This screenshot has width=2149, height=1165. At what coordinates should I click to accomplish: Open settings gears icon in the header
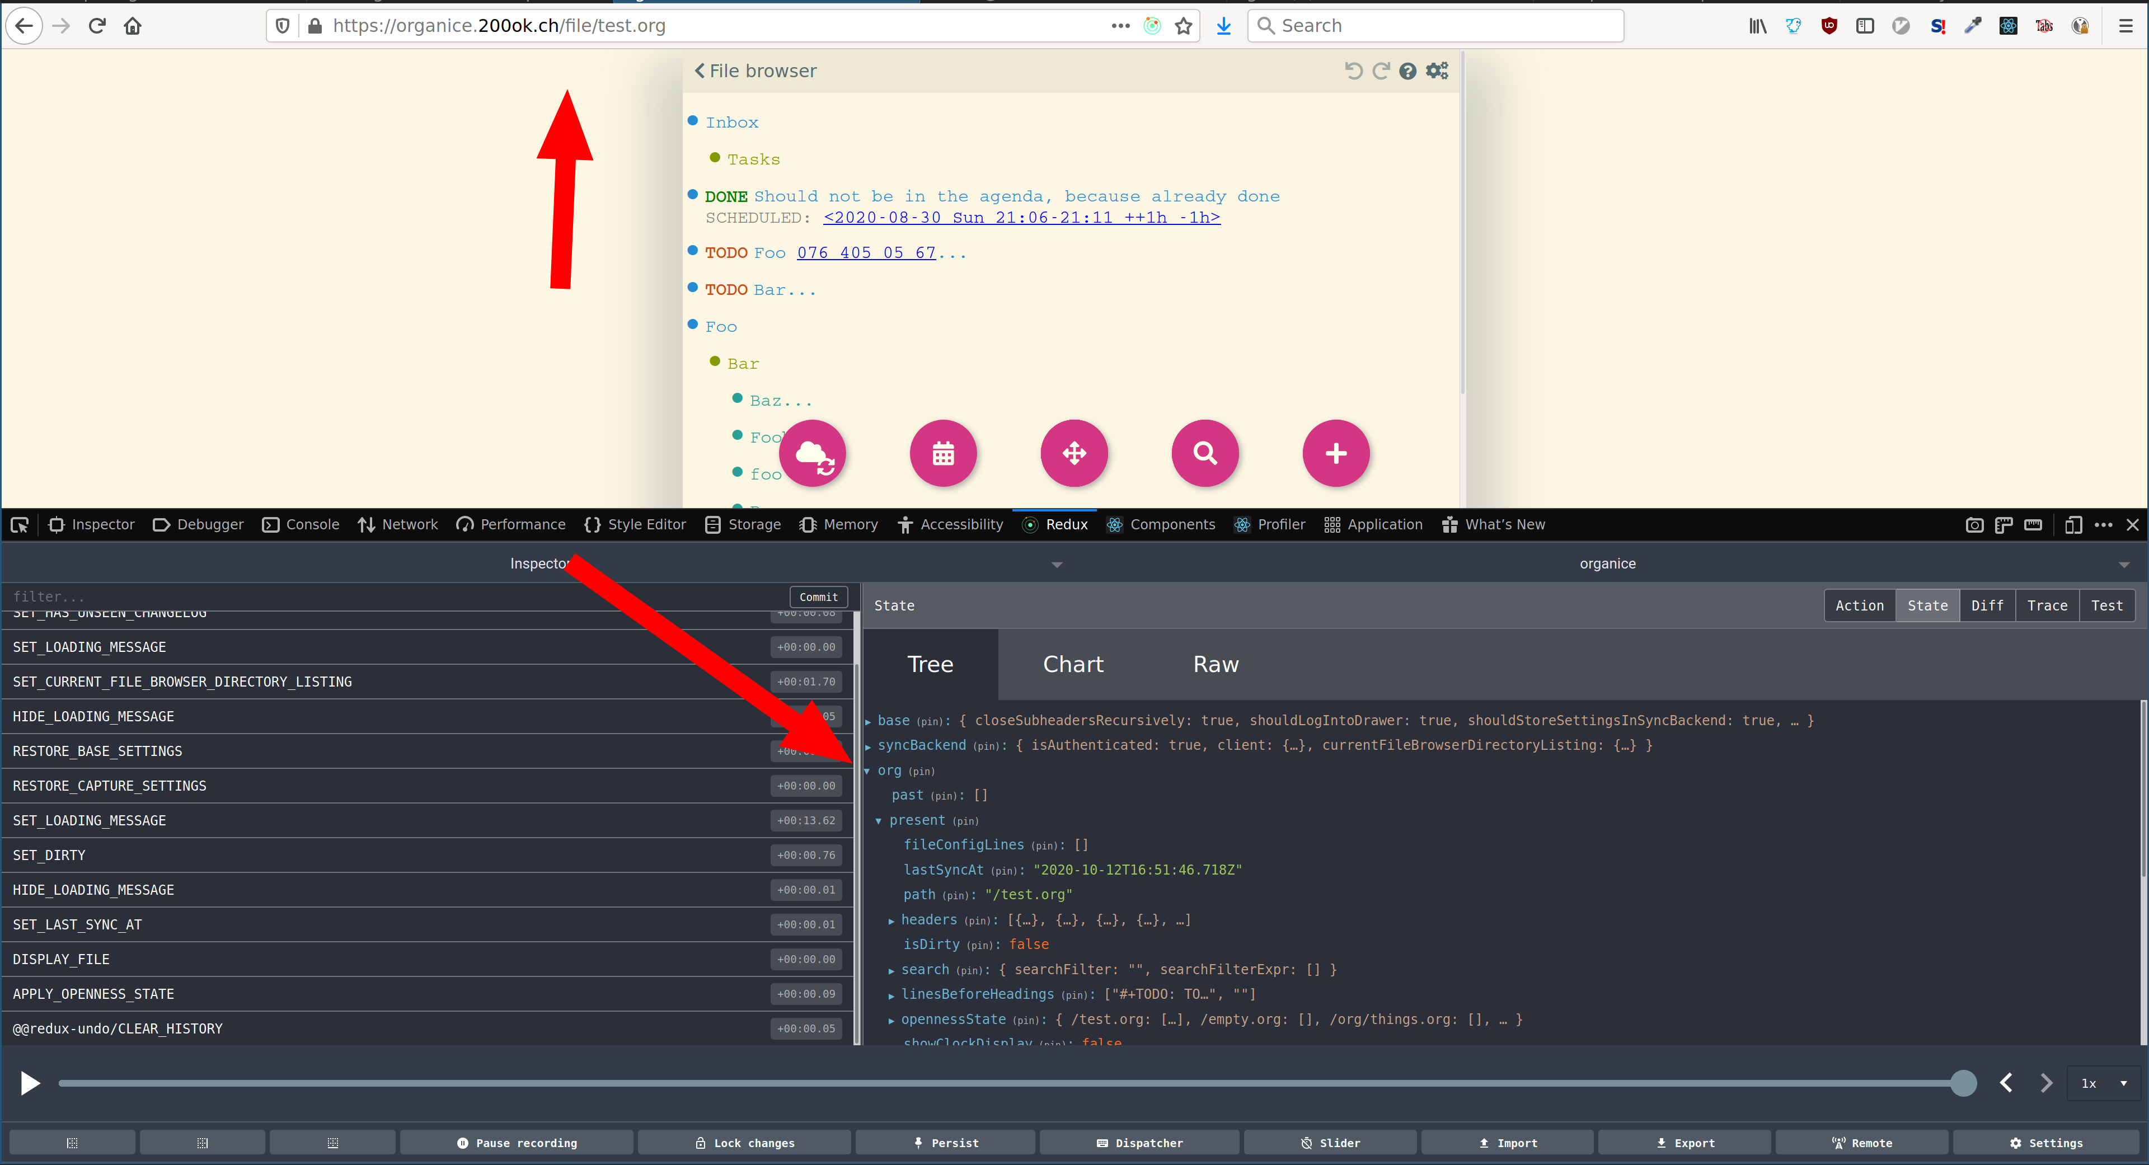coord(1437,72)
